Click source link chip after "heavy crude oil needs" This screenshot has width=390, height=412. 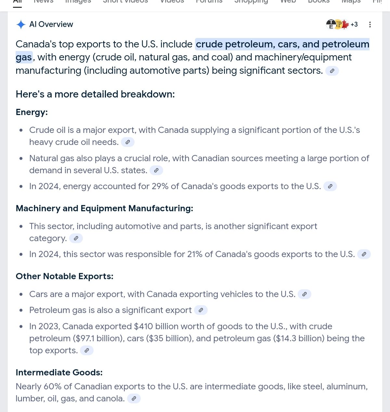pos(127,142)
